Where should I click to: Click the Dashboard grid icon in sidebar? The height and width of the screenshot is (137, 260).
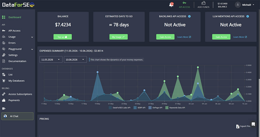click(x=4, y=17)
